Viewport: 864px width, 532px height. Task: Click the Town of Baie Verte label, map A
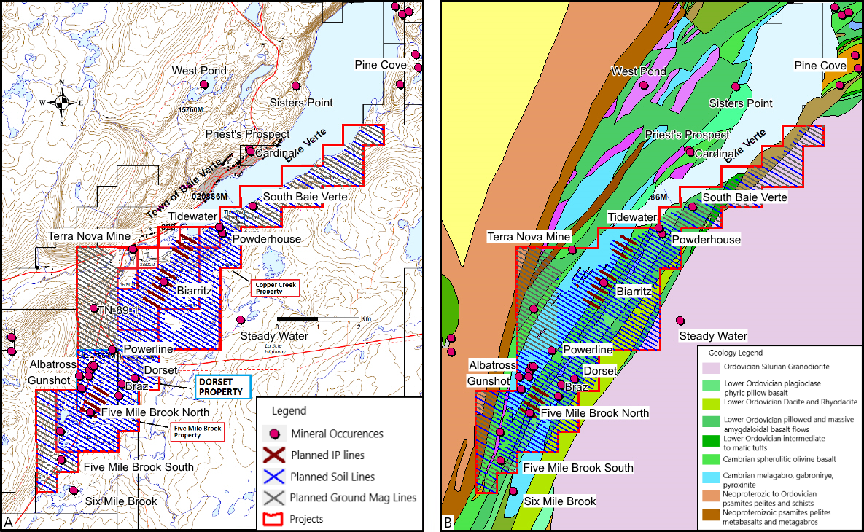[x=184, y=188]
